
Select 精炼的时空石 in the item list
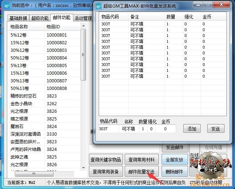[x=23, y=96]
